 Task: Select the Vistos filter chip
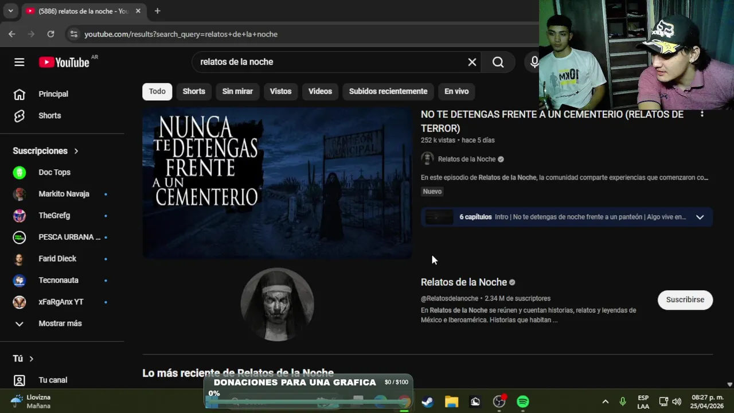pyautogui.click(x=280, y=91)
